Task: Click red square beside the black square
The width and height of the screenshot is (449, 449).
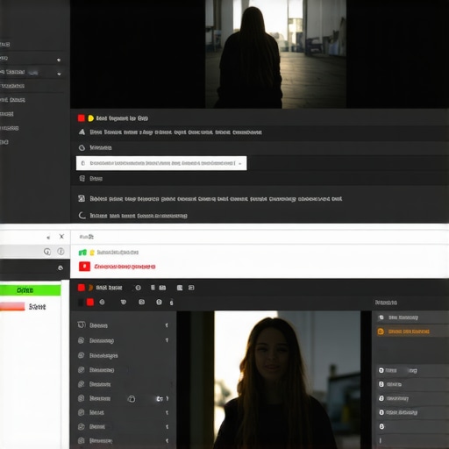Action: (90, 303)
